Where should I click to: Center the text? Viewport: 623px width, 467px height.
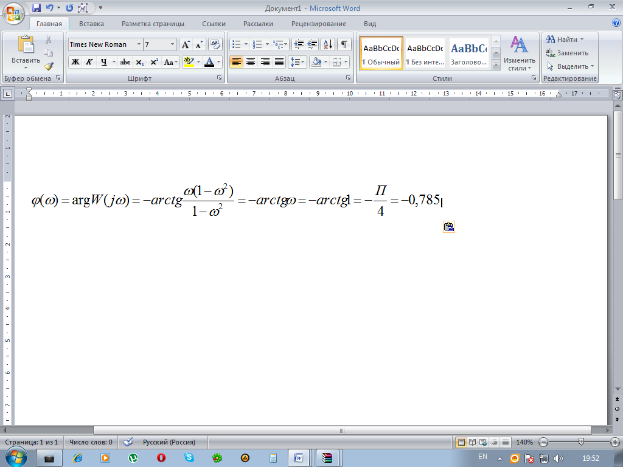[251, 62]
